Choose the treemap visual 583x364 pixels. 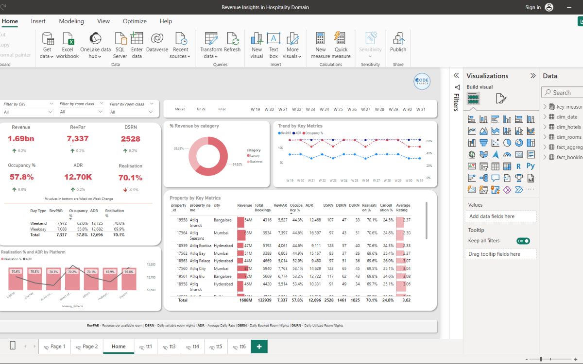[531, 143]
